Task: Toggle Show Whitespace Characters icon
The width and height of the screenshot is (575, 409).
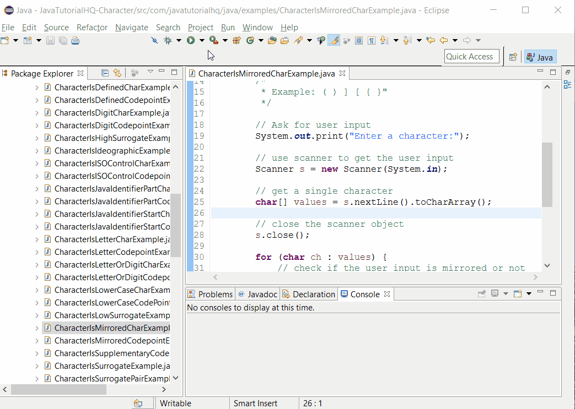Action: 370,40
